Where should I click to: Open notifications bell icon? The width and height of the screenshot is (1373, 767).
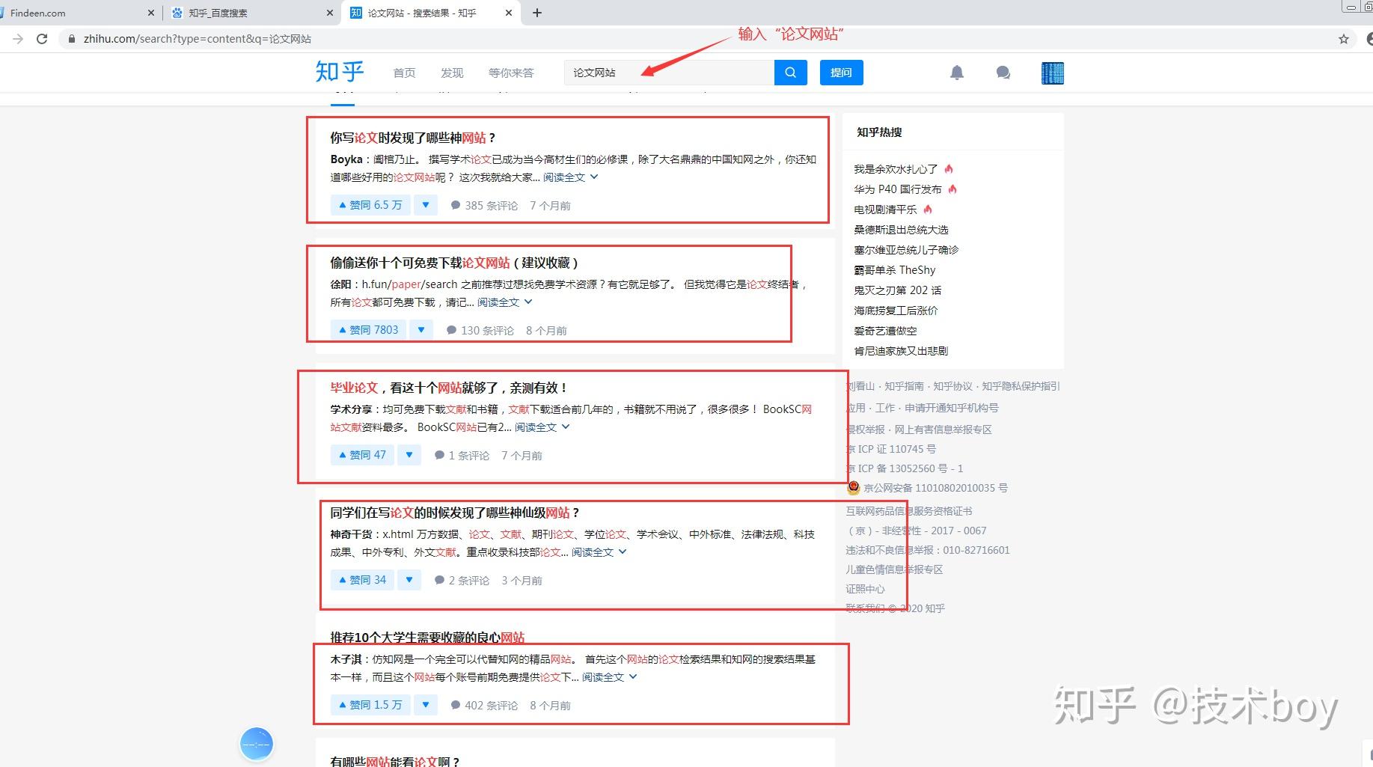957,73
